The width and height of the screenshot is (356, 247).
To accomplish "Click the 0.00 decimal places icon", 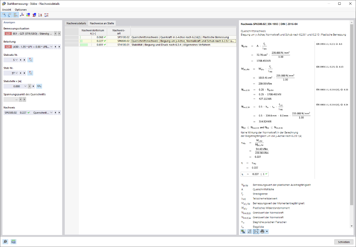I will [14, 242].
